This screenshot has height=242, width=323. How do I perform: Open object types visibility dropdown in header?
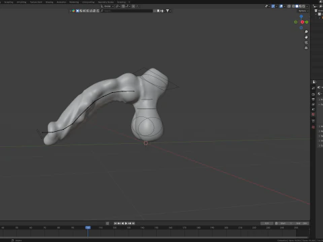267,6
